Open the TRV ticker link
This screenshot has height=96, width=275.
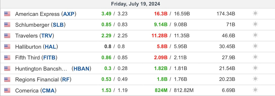pos(47,36)
